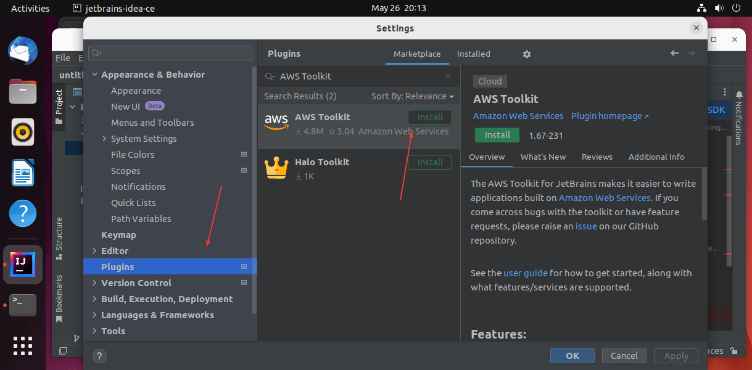752x370 pixels.
Task: Open the Project tool window in the IDE
Action: pyautogui.click(x=59, y=107)
